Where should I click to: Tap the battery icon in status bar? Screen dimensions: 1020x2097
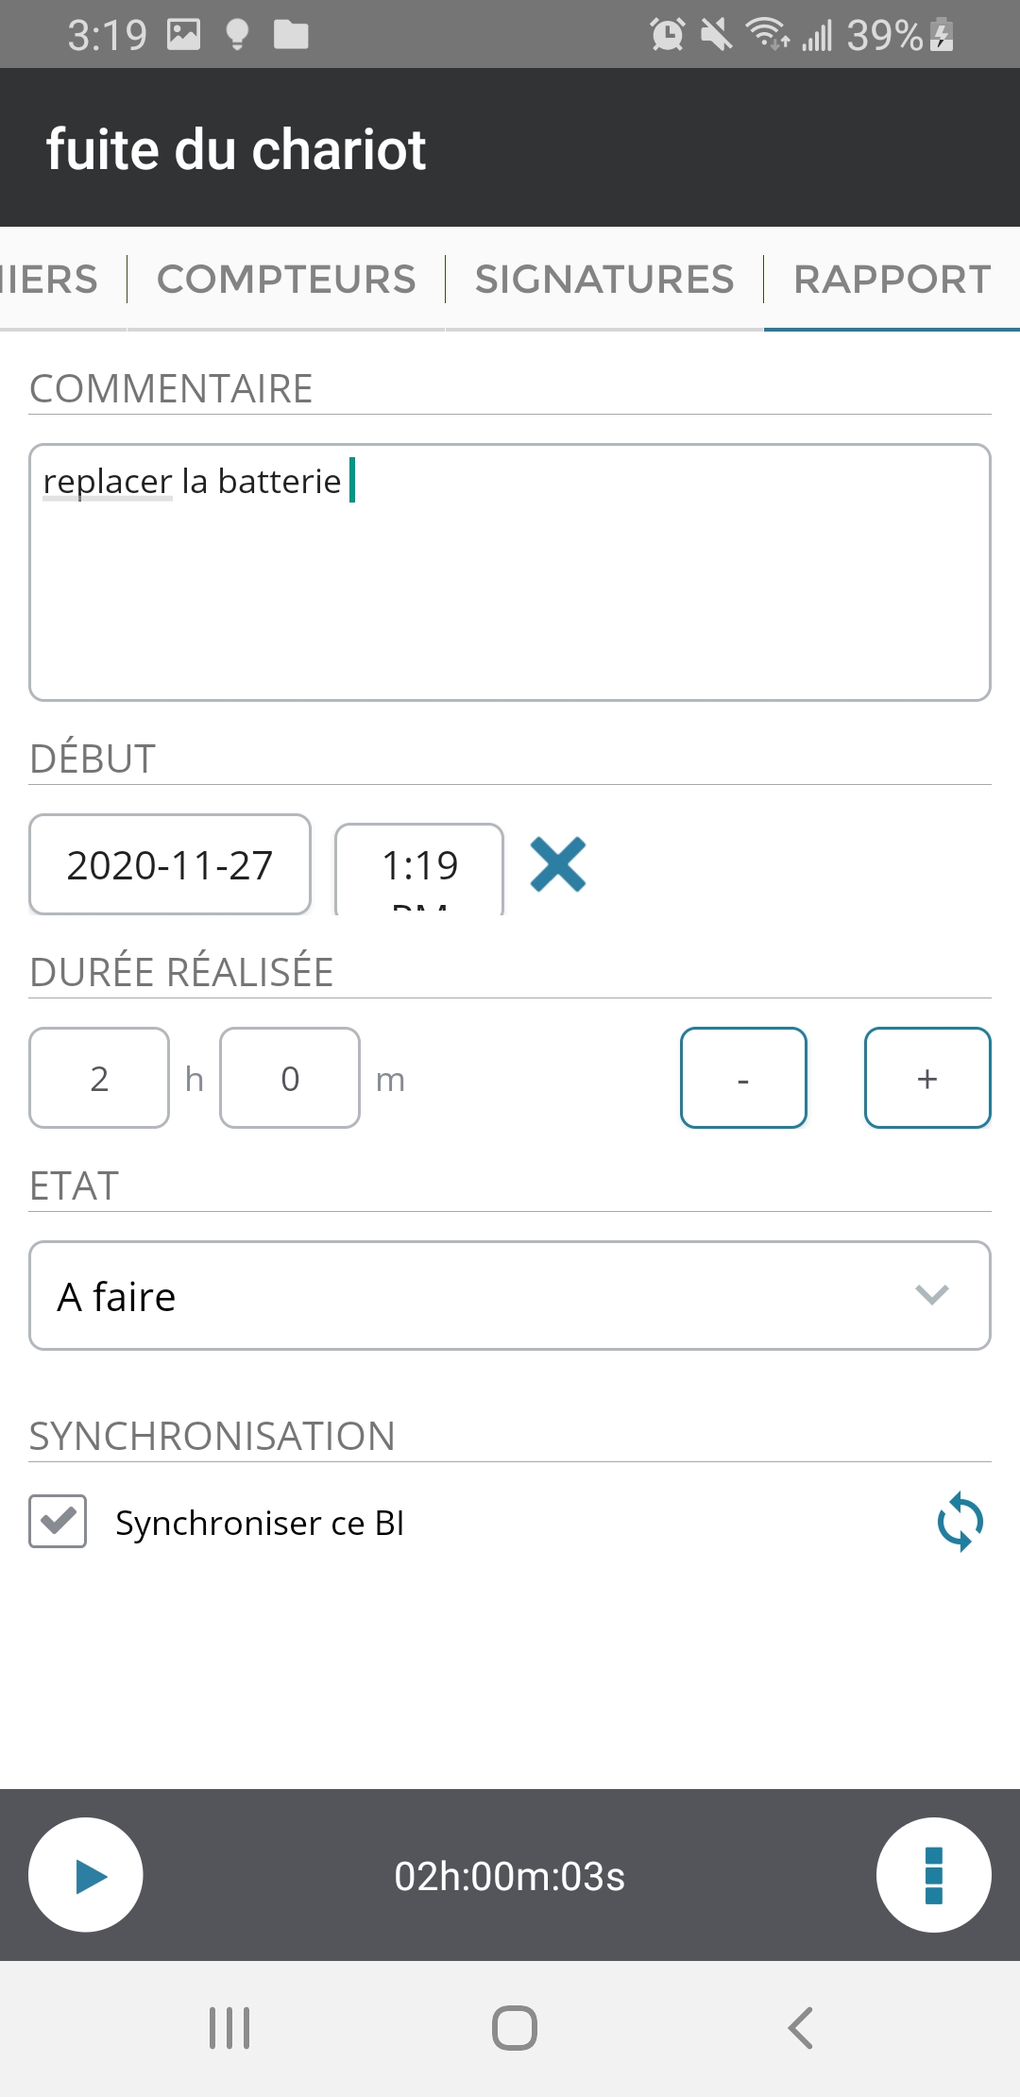(x=942, y=35)
